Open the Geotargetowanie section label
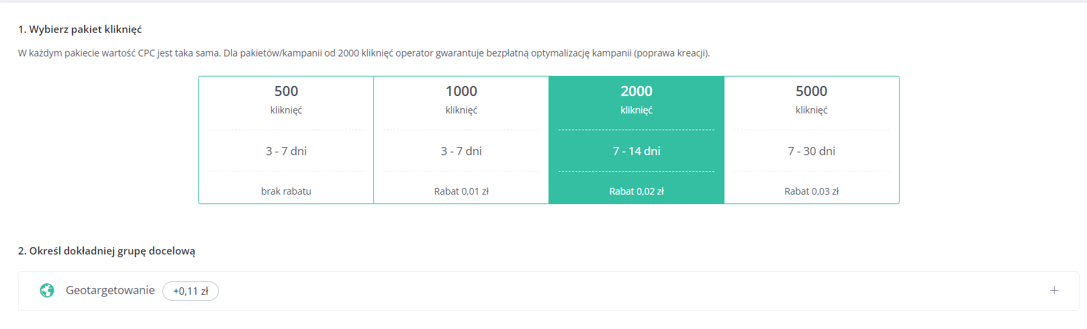Viewport: 1087px width, 329px height. tap(110, 290)
